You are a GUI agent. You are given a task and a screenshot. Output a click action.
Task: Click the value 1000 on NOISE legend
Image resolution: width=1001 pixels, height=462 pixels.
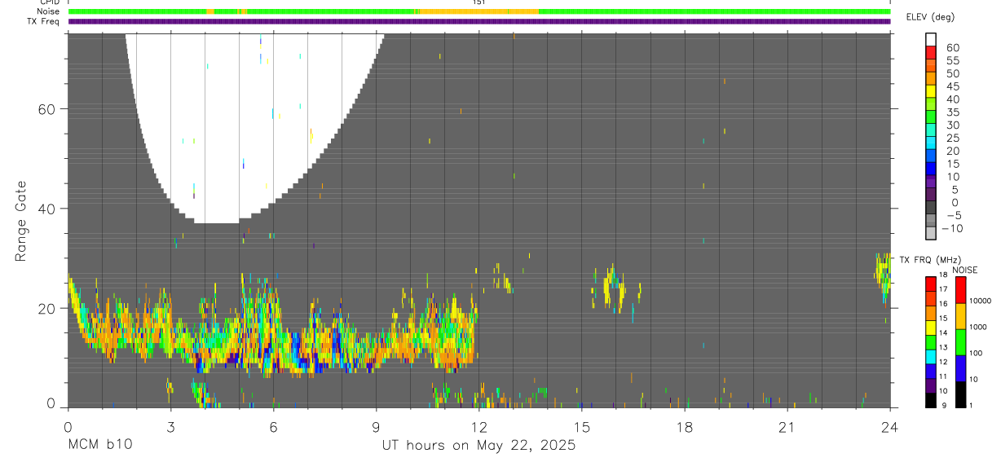coord(978,328)
